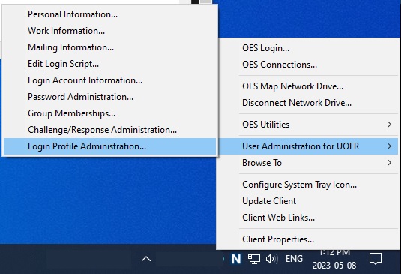Select User Administration for UOFR
The image size is (401, 274).
[x=307, y=146]
